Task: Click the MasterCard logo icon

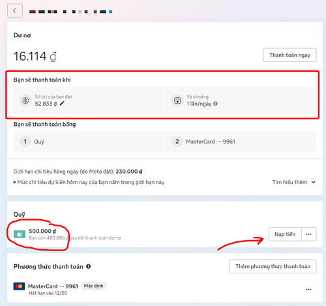Action: tap(19, 286)
